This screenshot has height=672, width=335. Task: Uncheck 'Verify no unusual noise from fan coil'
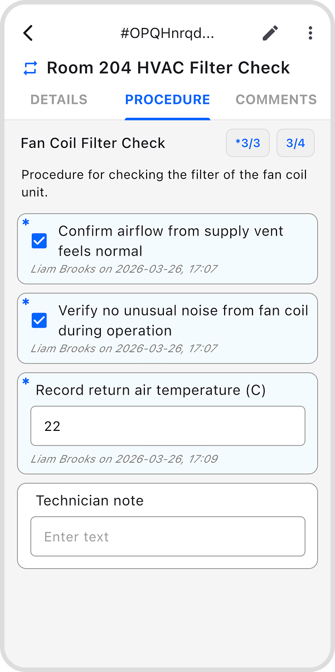pyautogui.click(x=39, y=320)
